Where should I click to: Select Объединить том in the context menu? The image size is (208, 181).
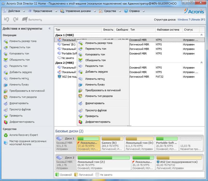[103, 60]
